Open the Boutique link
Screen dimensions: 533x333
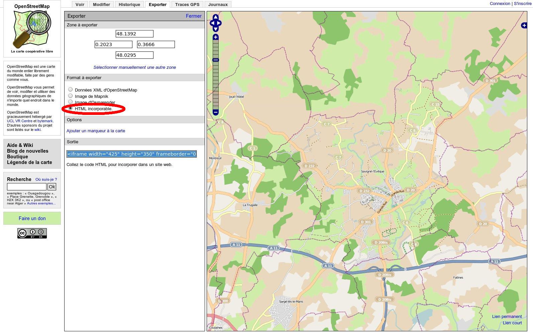click(17, 156)
